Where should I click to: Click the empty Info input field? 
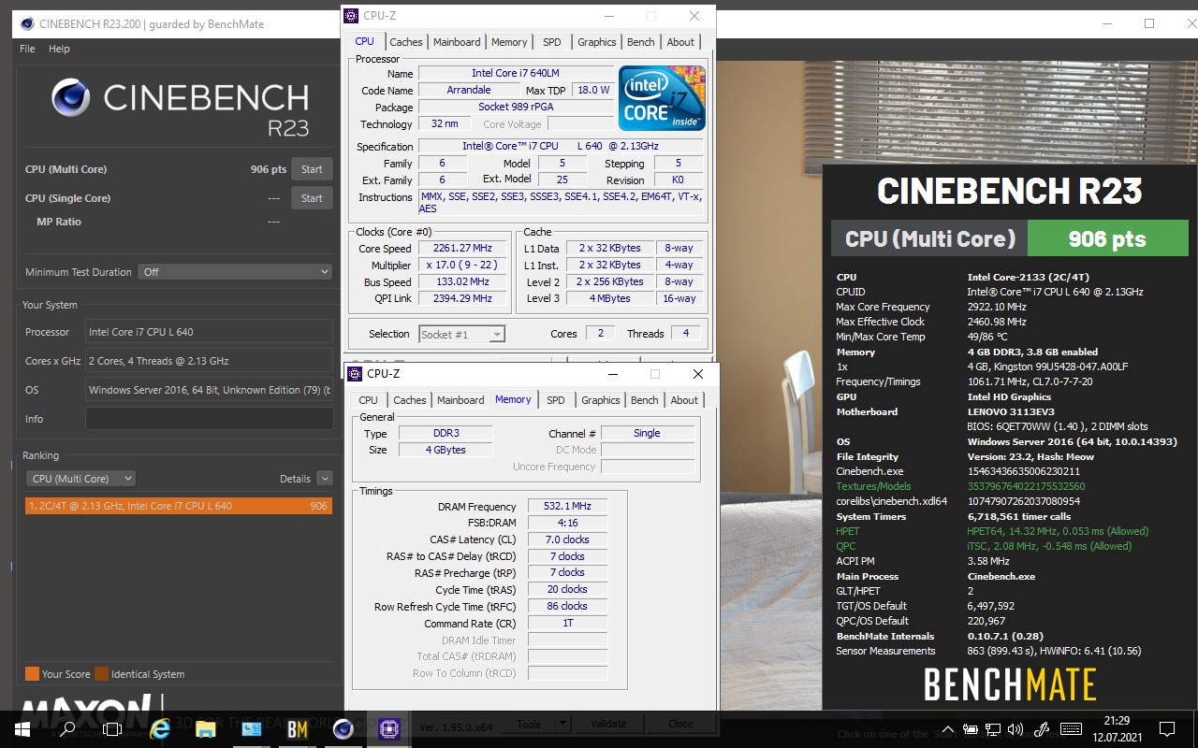tap(209, 419)
